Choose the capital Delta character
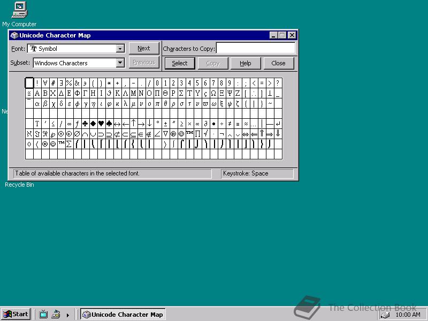Image resolution: width=428 pixels, height=321 pixels. pyautogui.click(x=61, y=93)
